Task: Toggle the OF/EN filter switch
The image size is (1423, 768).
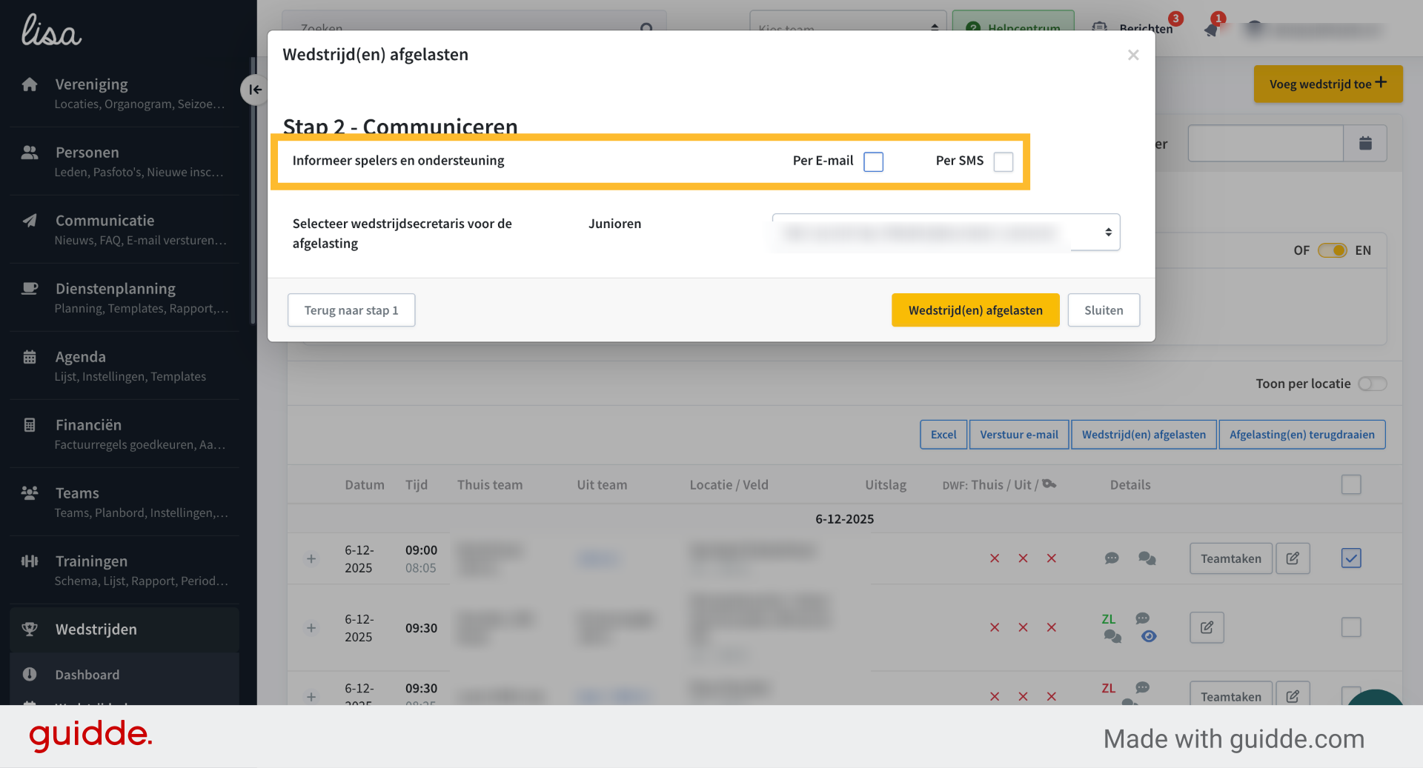Action: [1332, 250]
